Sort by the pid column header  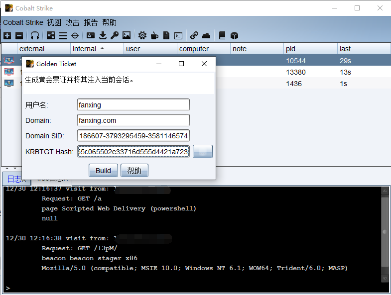[310, 49]
